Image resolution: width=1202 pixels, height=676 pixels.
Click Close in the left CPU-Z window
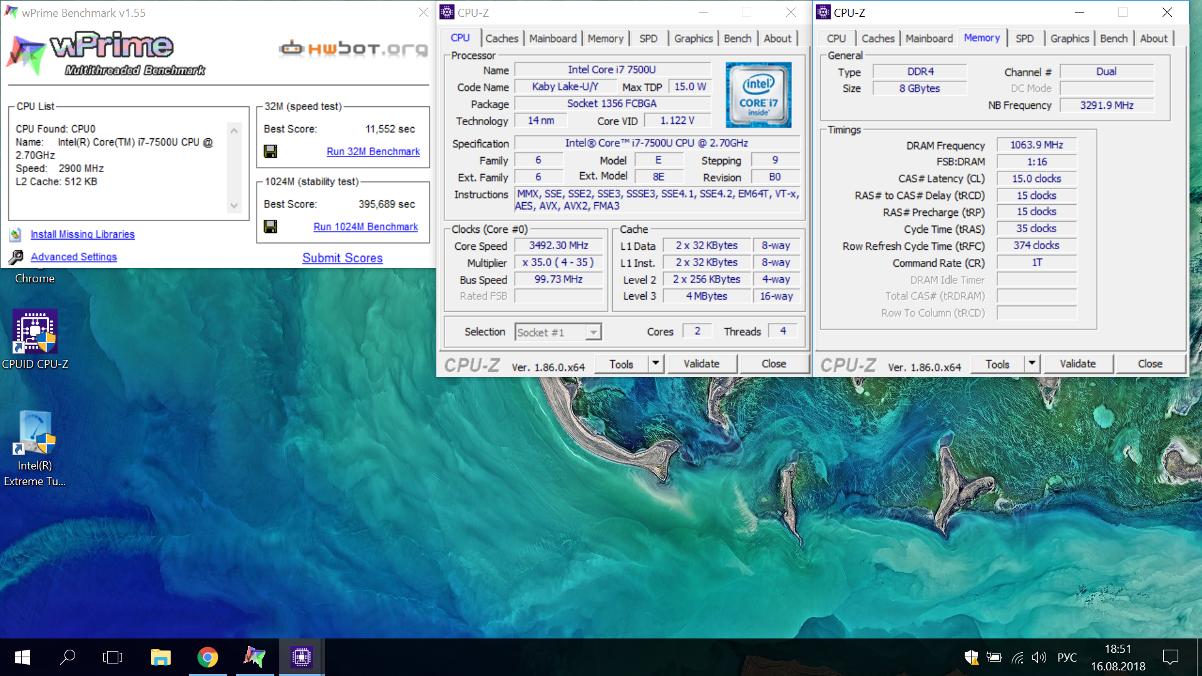pyautogui.click(x=774, y=364)
